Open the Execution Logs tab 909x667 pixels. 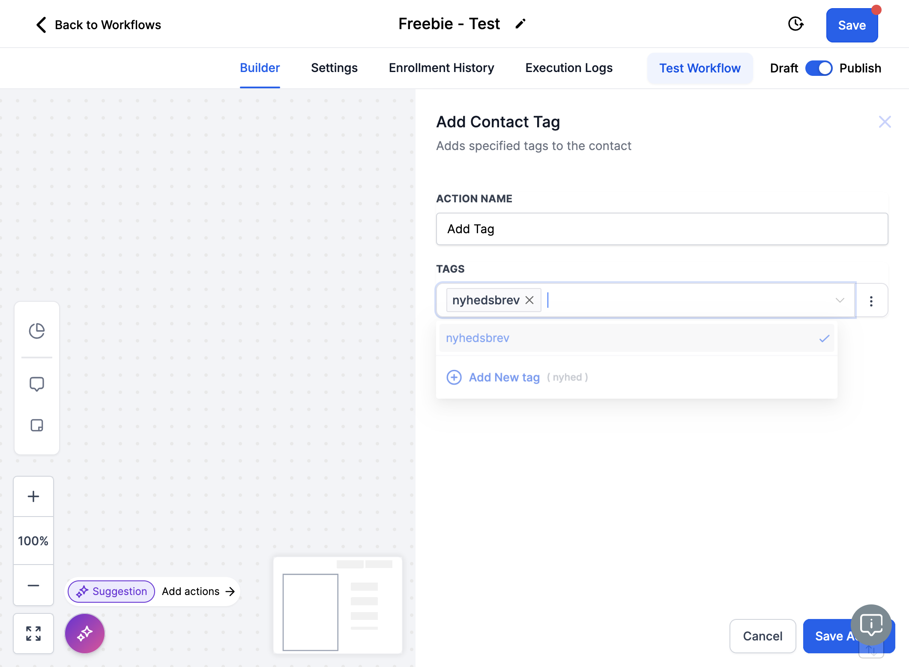coord(569,68)
